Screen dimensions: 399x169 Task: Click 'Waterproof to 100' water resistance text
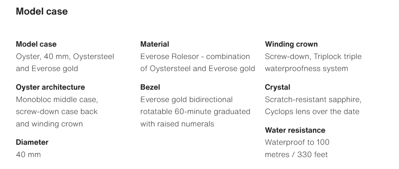tap(297, 142)
